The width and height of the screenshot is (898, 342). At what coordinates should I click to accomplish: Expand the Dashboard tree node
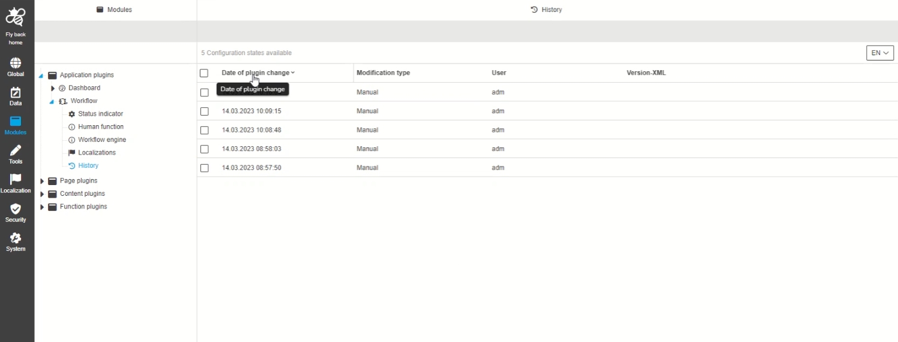[x=53, y=89]
